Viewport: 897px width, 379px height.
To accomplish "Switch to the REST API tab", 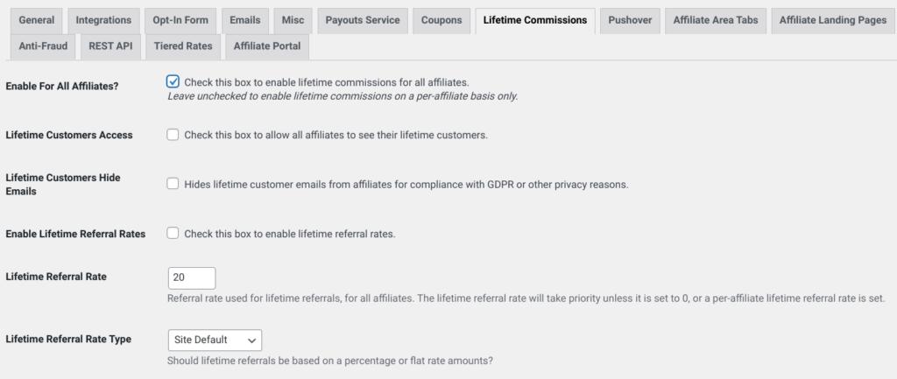I will [x=110, y=46].
